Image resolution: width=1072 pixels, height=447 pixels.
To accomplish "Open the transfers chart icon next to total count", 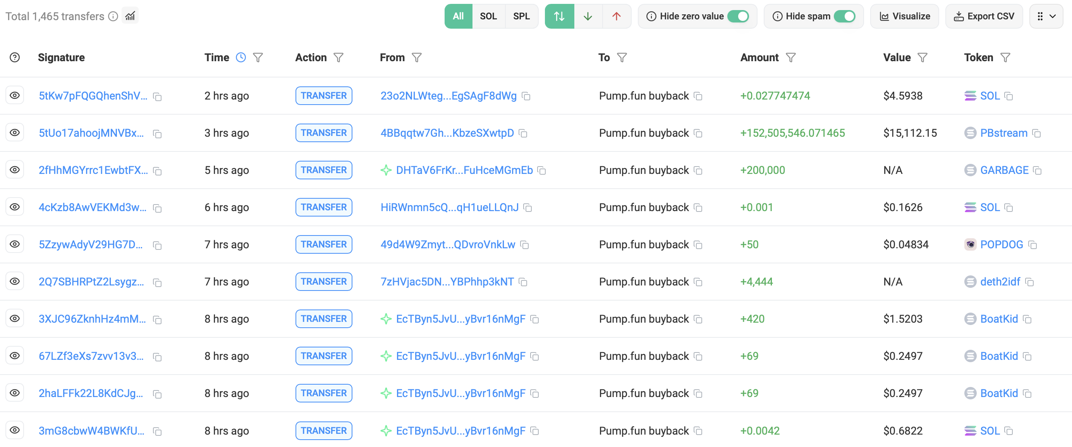I will click(x=130, y=16).
